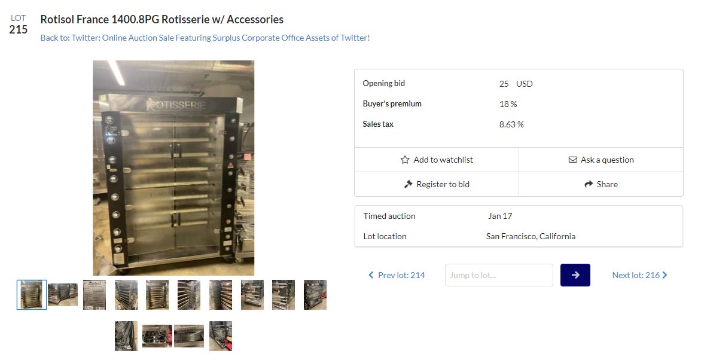
Task: Click the star icon beside Add to watchlist
Action: [405, 160]
